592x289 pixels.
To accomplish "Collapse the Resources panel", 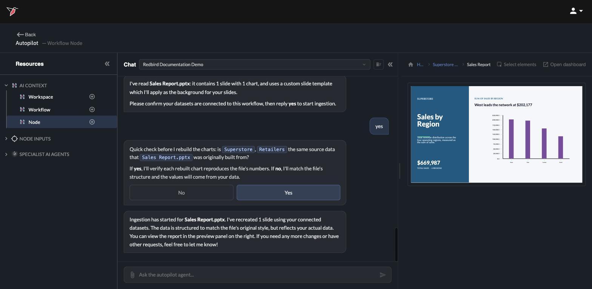I will click(107, 64).
